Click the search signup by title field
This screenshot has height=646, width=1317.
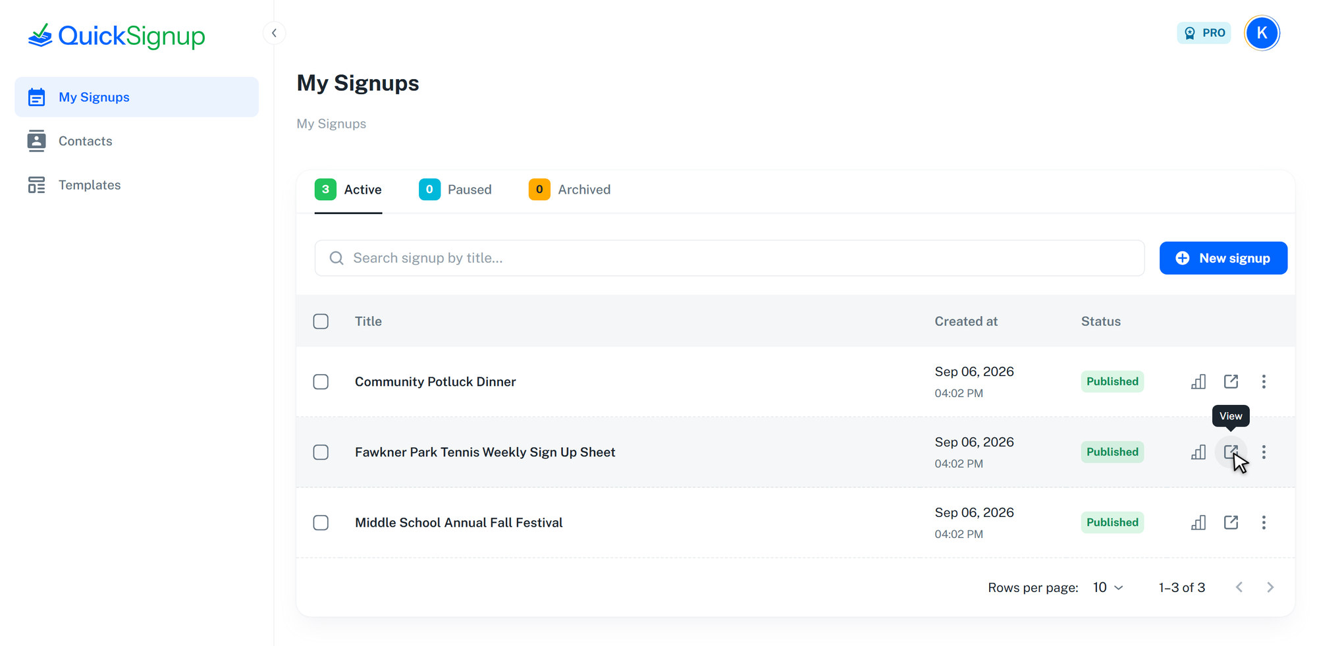730,258
